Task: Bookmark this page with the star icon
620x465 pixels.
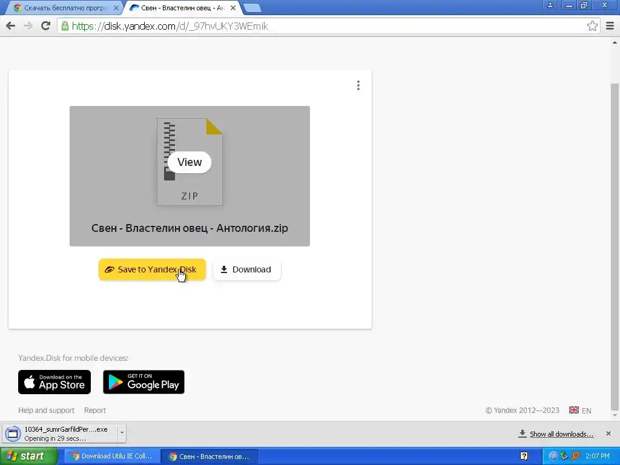Action: click(x=592, y=26)
